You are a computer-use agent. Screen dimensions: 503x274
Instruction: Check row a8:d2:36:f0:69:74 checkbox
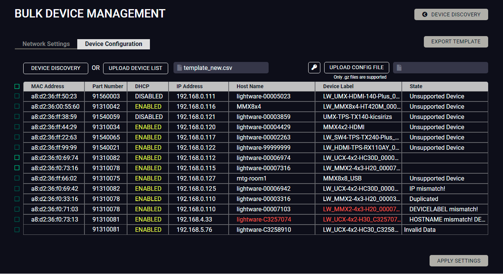coord(17,158)
